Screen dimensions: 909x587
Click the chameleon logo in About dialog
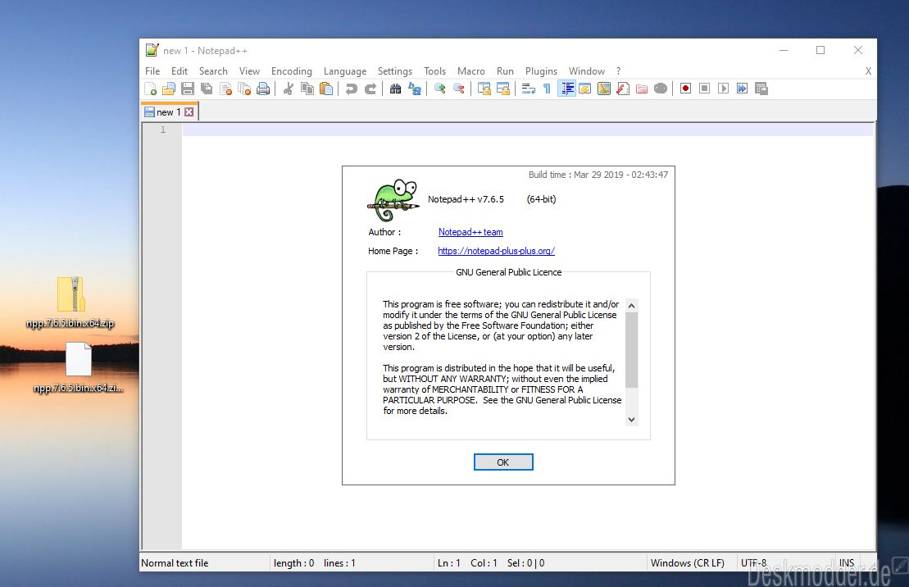point(393,200)
